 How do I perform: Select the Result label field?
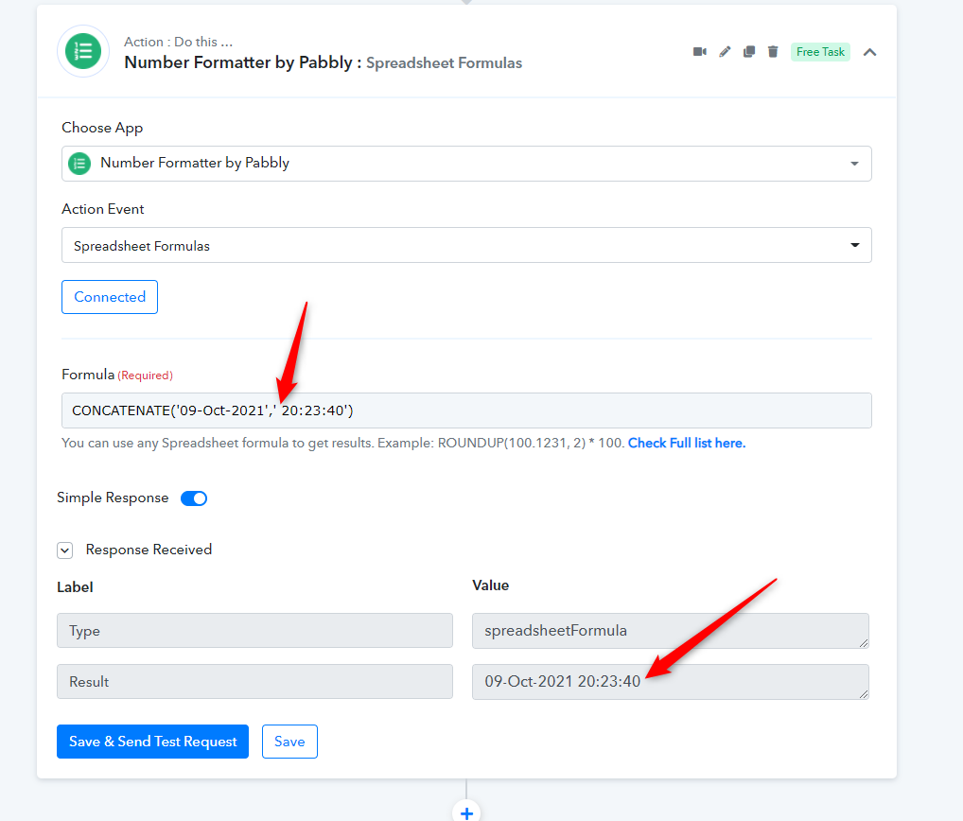254,682
